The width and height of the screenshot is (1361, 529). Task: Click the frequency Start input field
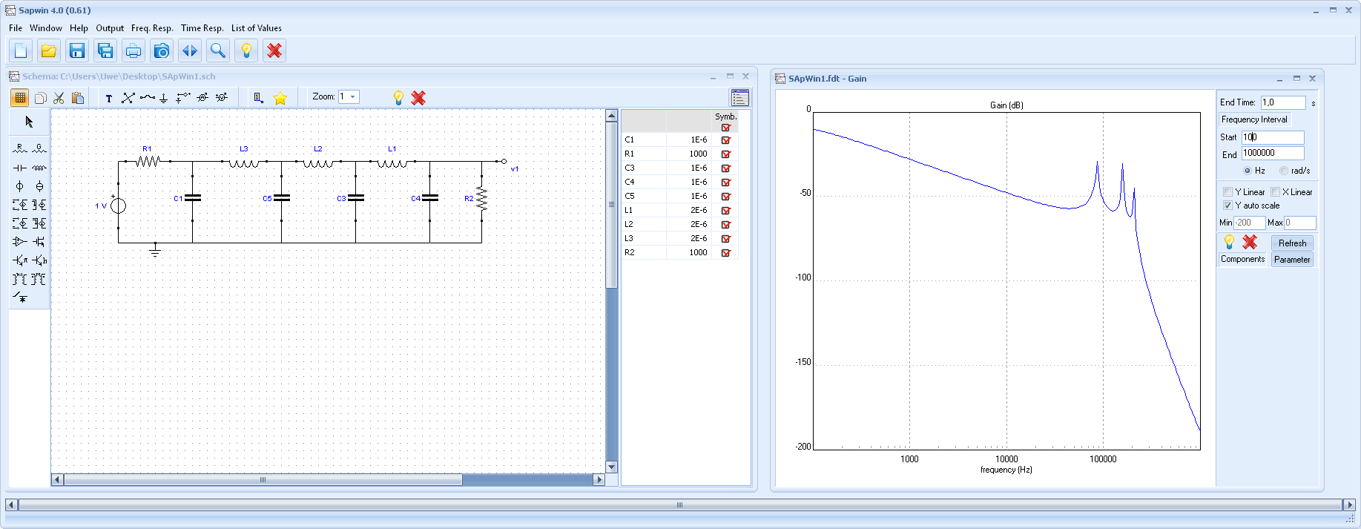click(x=1273, y=137)
